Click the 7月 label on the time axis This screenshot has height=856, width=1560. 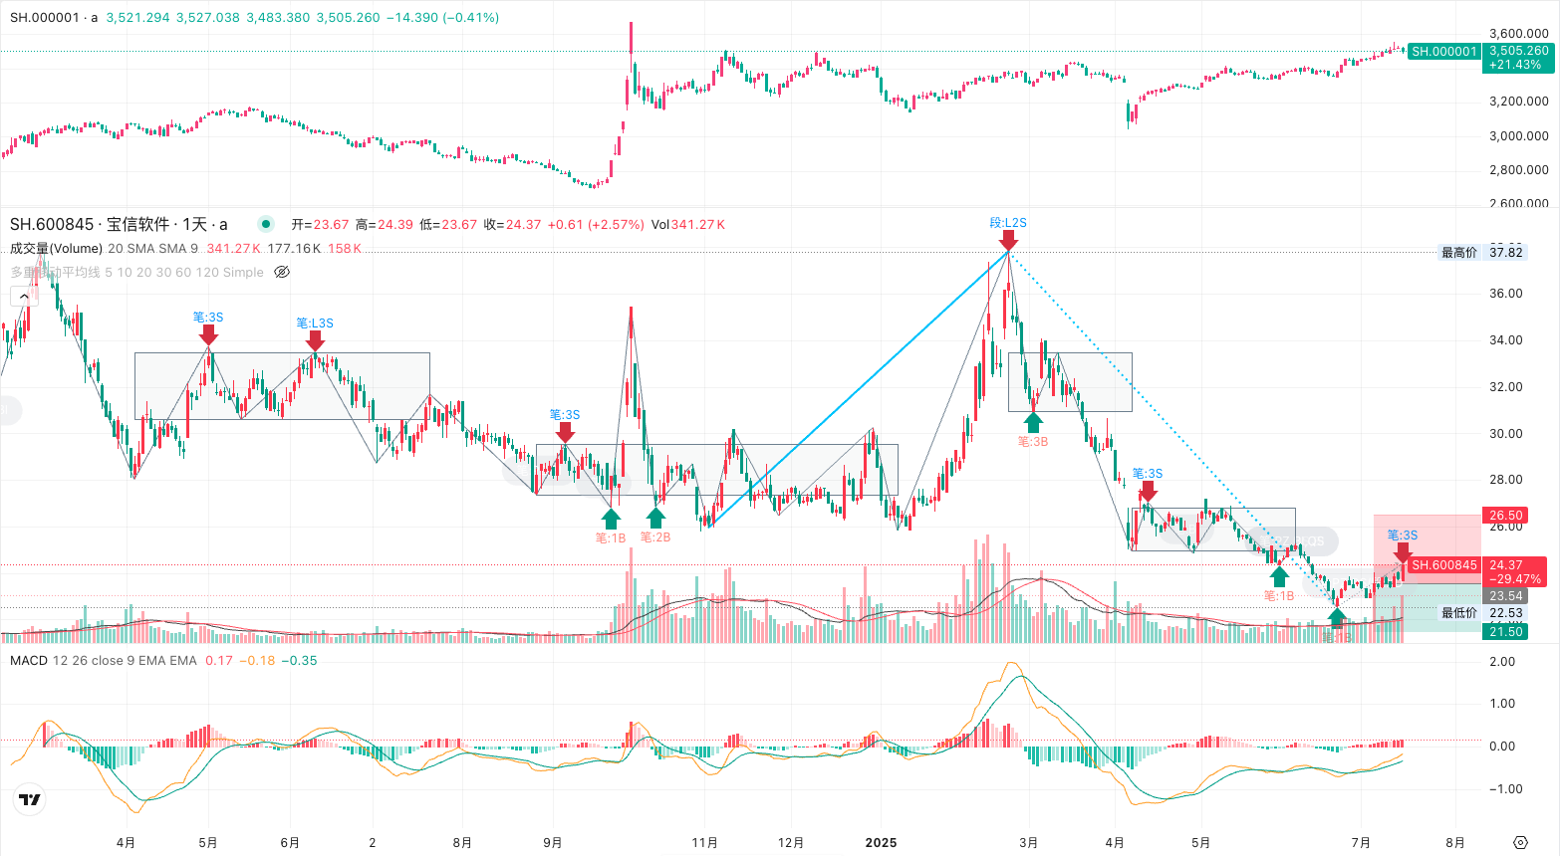[x=1361, y=842]
